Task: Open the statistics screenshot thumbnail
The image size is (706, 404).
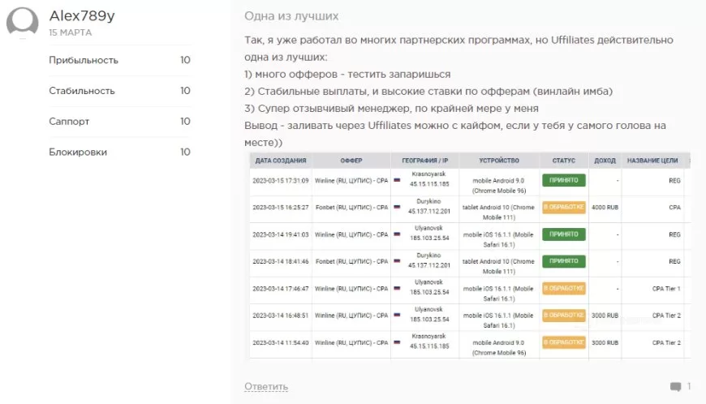Action: coord(468,255)
